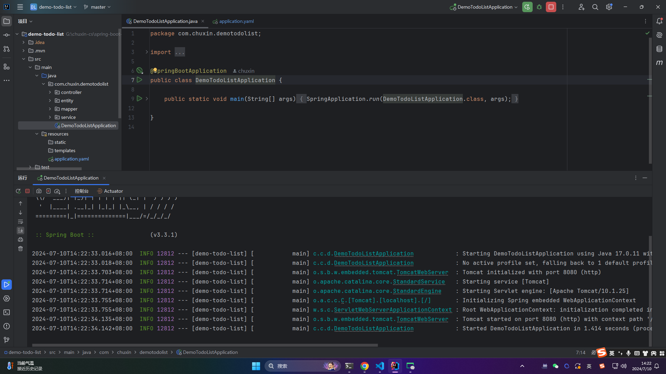Viewport: 666px width, 374px height.
Task: Rerun DemoTodoListApplication from top toolbar
Action: [x=527, y=7]
